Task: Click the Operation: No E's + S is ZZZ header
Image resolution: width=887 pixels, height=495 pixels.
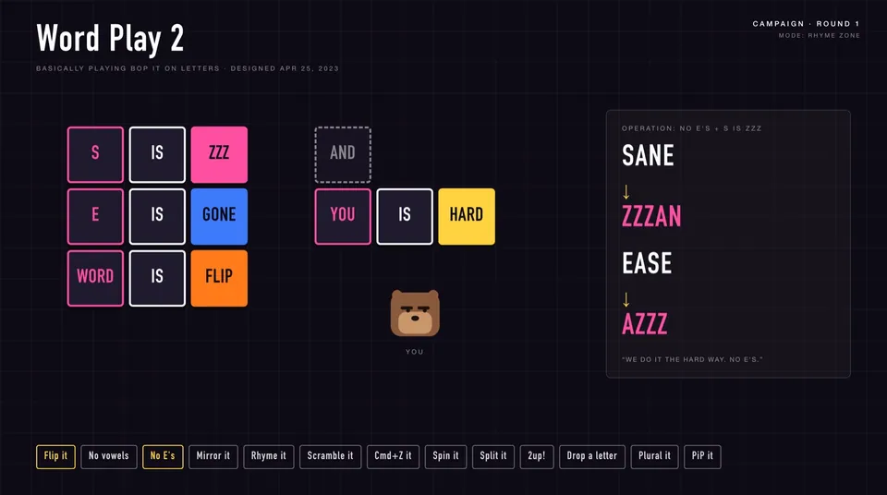Action: pos(692,128)
